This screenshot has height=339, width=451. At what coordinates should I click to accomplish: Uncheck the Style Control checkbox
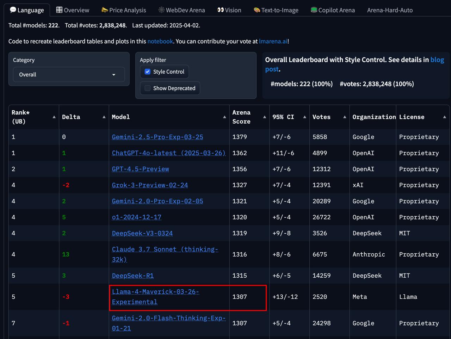tap(148, 72)
